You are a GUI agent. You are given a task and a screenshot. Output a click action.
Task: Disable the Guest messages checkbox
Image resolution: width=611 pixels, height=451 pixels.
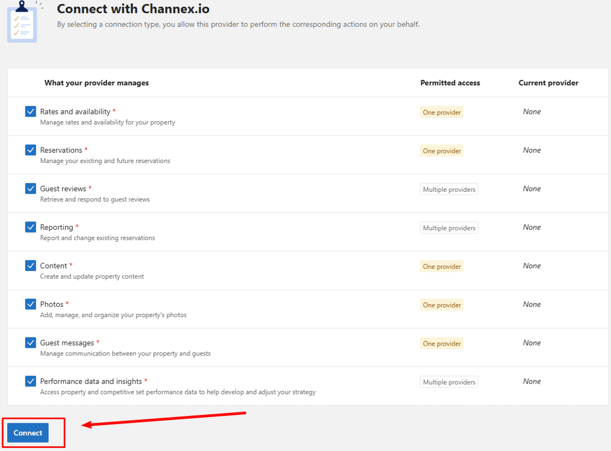coord(31,343)
